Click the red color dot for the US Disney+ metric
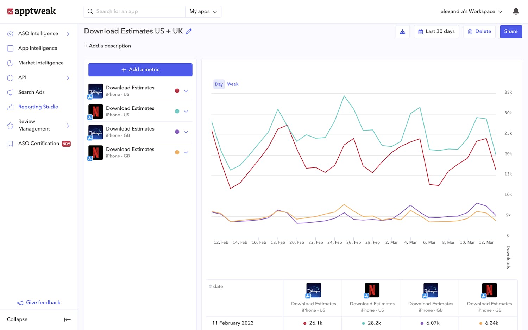The height and width of the screenshot is (330, 528). pyautogui.click(x=177, y=90)
